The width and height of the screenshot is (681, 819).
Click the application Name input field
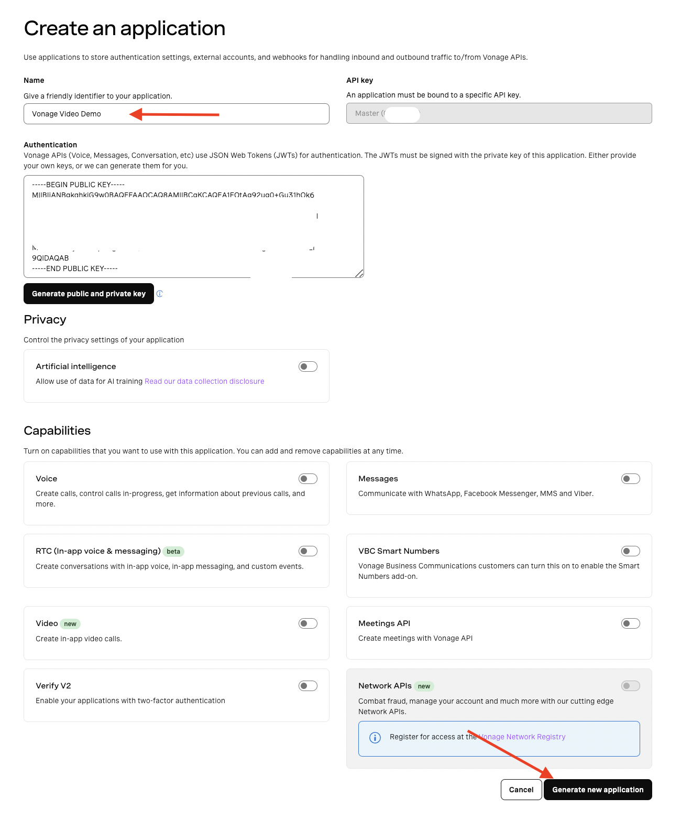[x=176, y=113]
